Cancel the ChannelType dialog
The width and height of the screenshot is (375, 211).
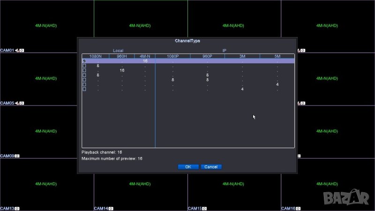click(211, 167)
